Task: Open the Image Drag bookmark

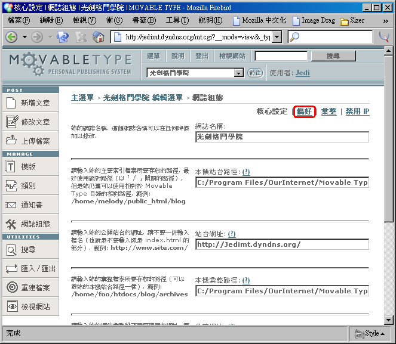Action: click(x=314, y=20)
